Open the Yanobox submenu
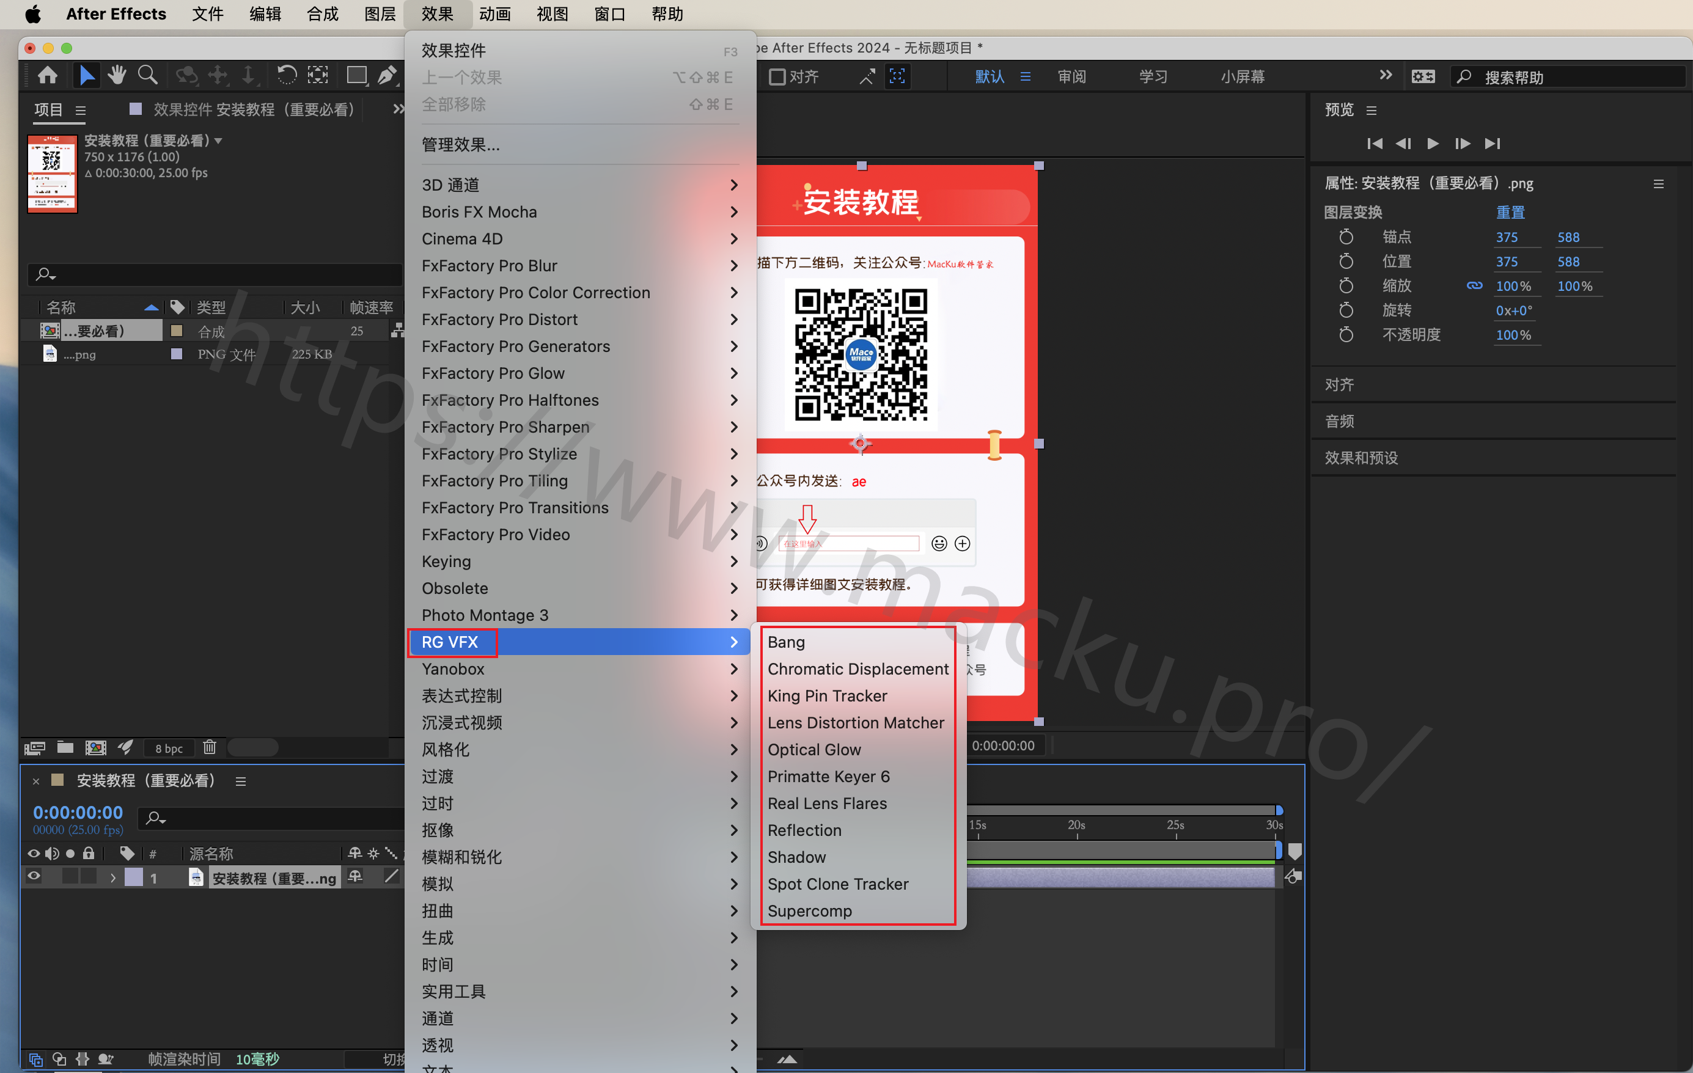Viewport: 1693px width, 1073px height. (x=580, y=669)
